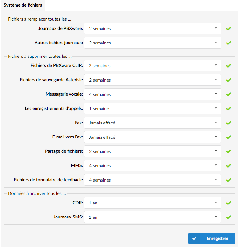The image size is (238, 247).
Task: Click green checkmark beside Messagerie vocale
Action: coord(228,94)
